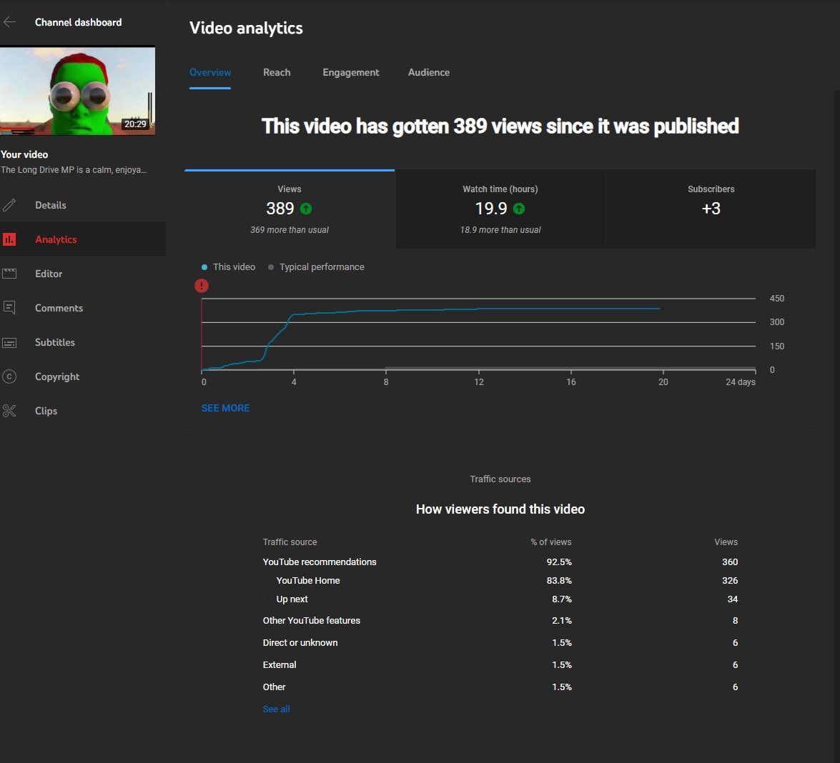The width and height of the screenshot is (840, 763).
Task: Click the 360 views value
Action: click(x=730, y=562)
